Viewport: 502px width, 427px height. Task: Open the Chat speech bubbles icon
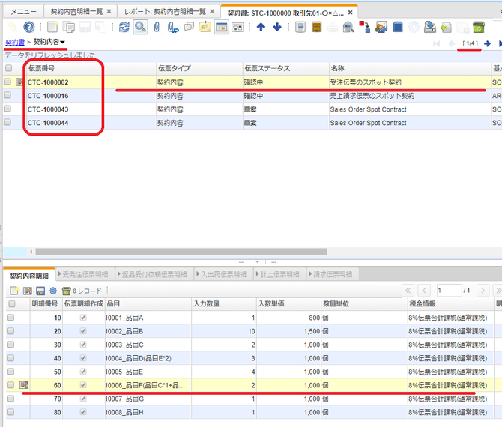pyautogui.click(x=189, y=27)
